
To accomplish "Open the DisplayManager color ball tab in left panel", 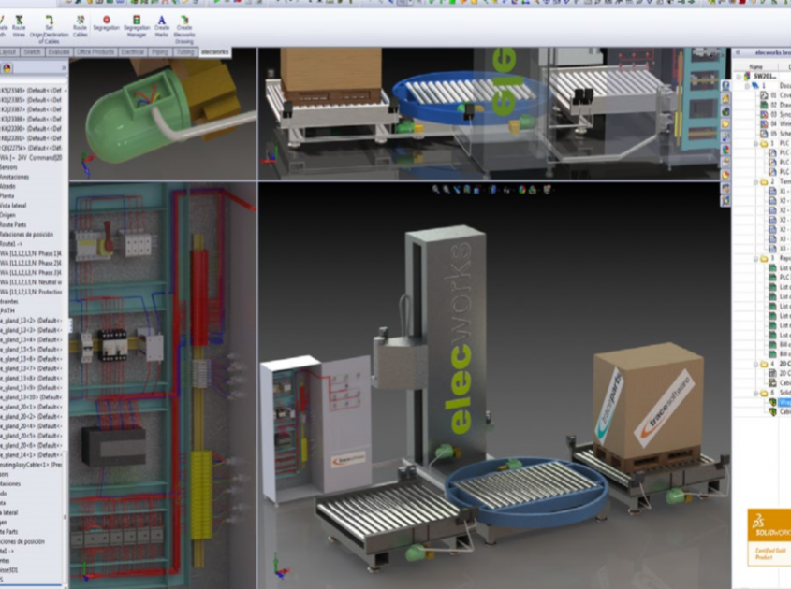I will [7, 68].
